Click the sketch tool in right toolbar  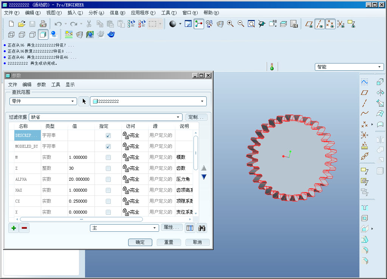pos(365,82)
